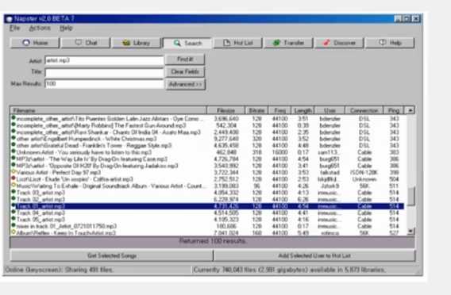Click green dot beside 01_Artist_0721011750 file
The height and width of the screenshot is (295, 451).
coord(13,225)
